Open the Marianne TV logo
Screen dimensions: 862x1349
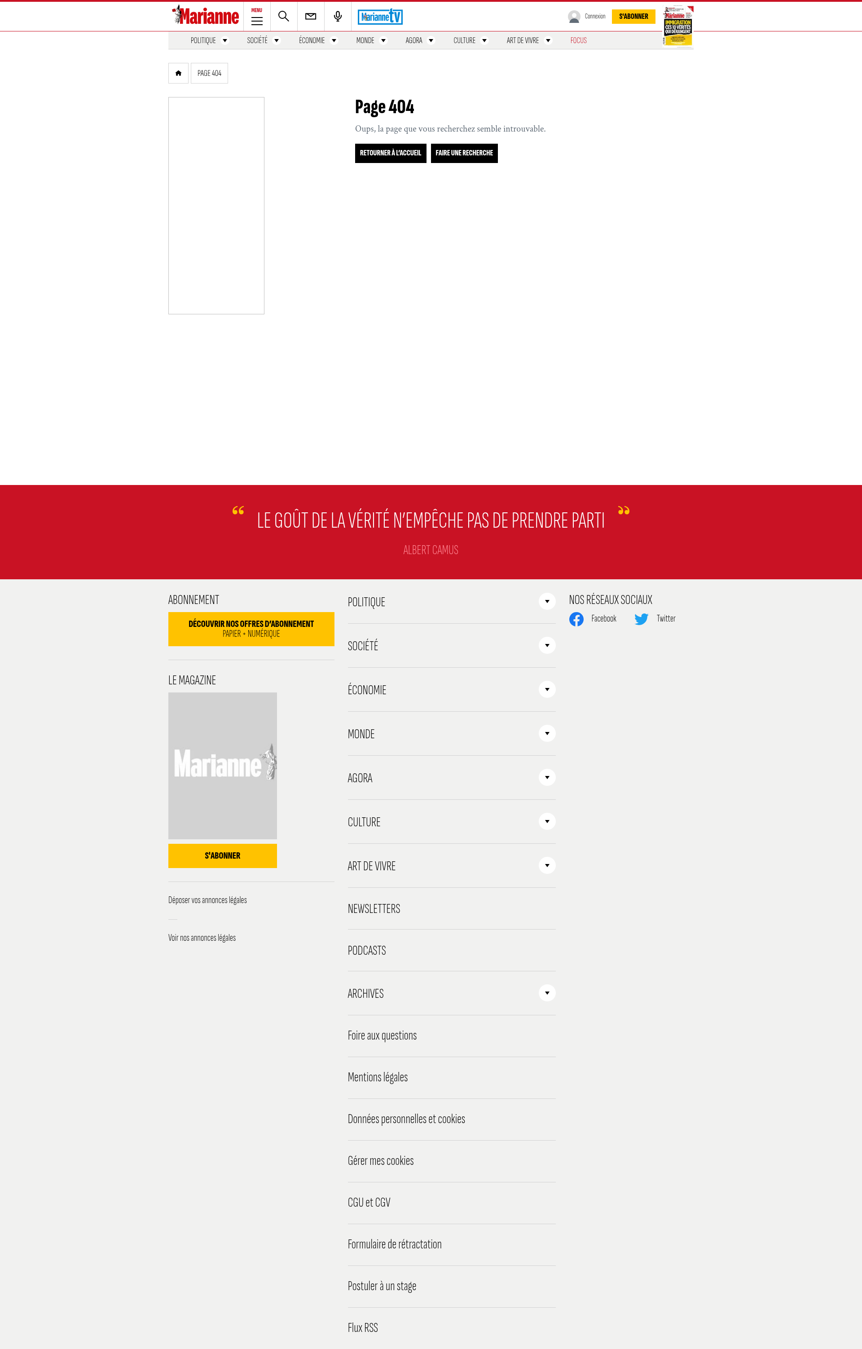click(380, 17)
